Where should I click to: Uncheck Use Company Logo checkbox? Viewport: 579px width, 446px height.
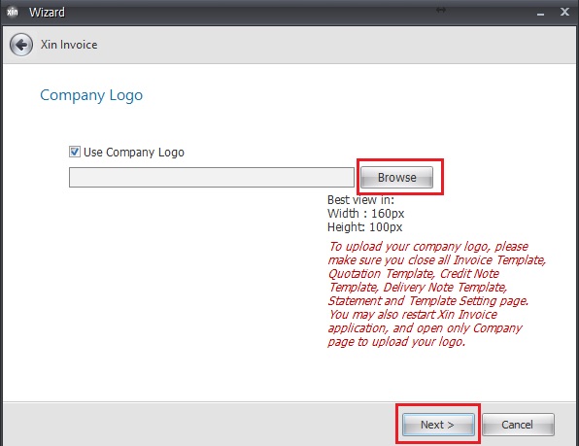pyautogui.click(x=75, y=152)
